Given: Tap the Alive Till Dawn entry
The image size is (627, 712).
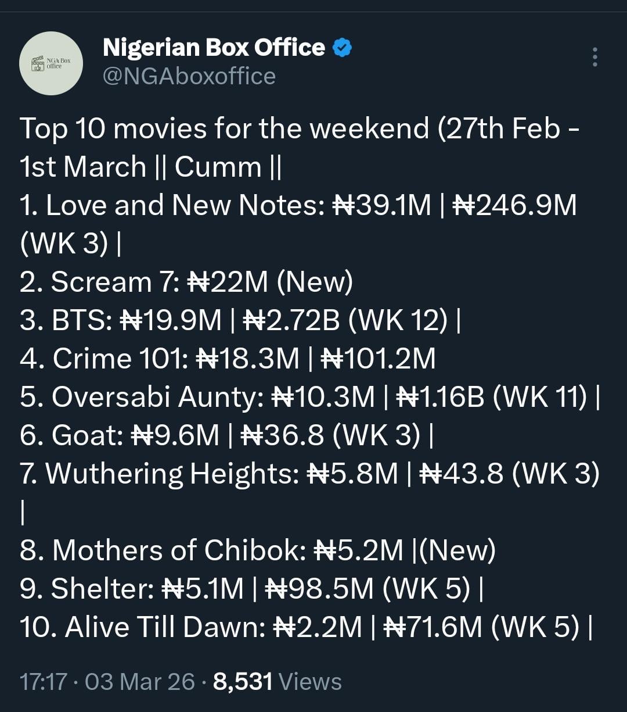Looking at the screenshot, I should 305,627.
